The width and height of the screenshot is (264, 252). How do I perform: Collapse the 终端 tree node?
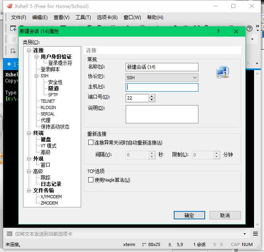[29, 133]
